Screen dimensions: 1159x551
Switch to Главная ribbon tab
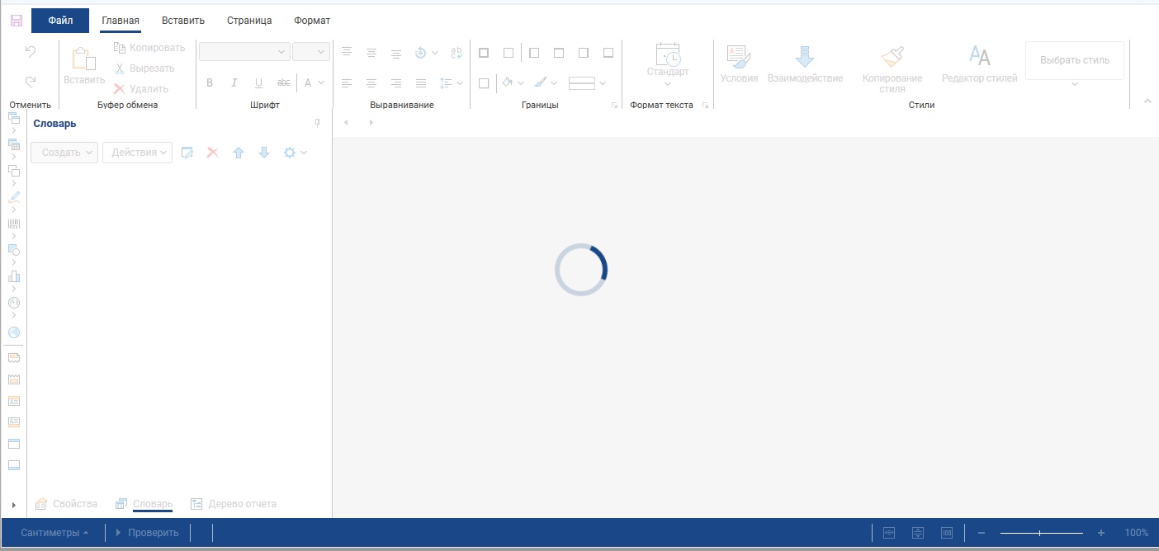coord(121,21)
